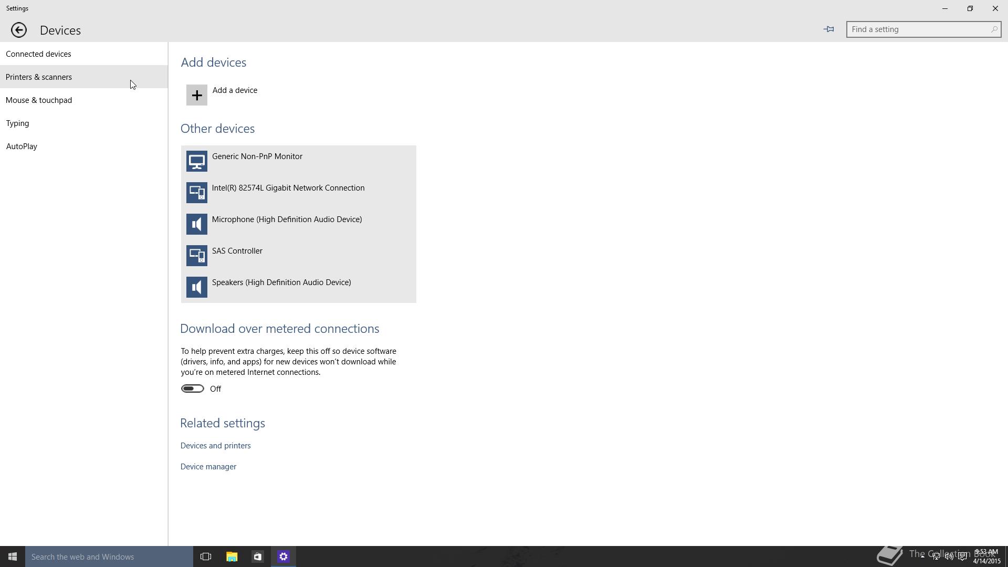Show hidden system tray icons
This screenshot has height=567, width=1008.
point(922,556)
